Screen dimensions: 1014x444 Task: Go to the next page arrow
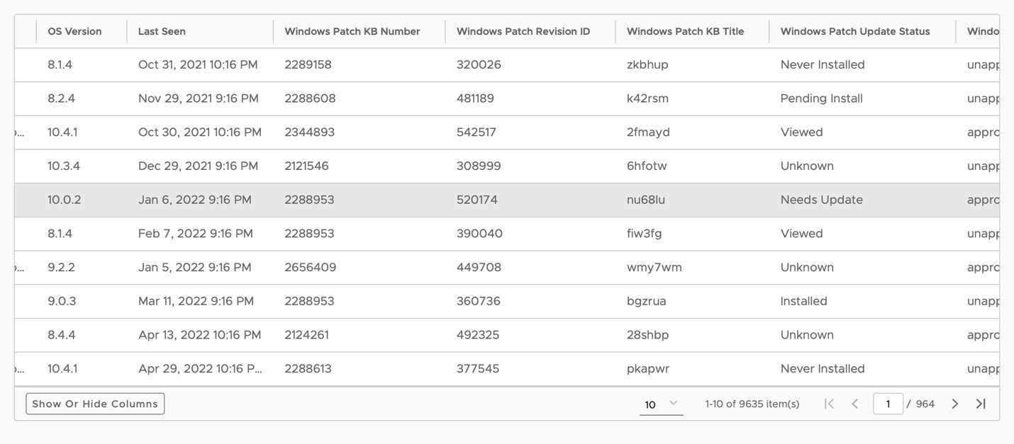954,404
